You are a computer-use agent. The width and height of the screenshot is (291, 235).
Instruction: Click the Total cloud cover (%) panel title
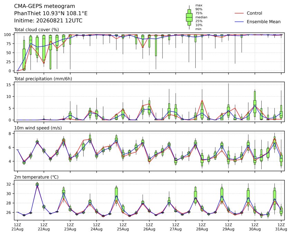[36, 30]
